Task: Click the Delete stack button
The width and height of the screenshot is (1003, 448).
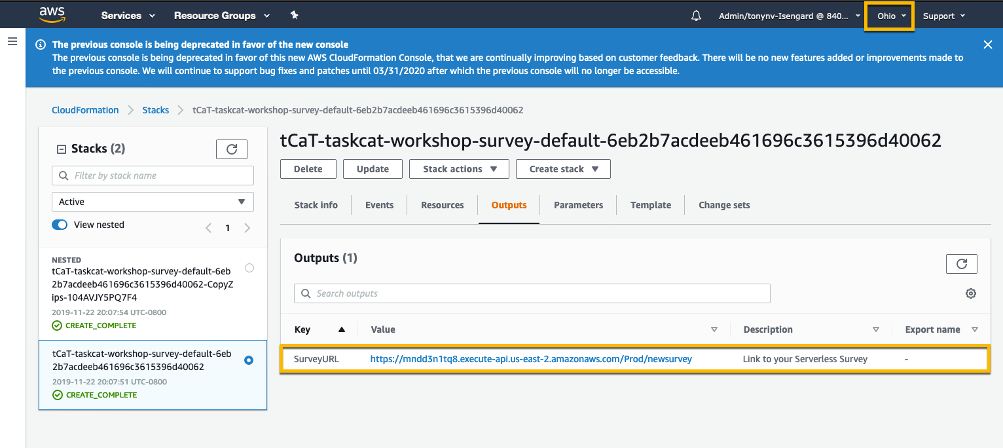Action: click(308, 169)
